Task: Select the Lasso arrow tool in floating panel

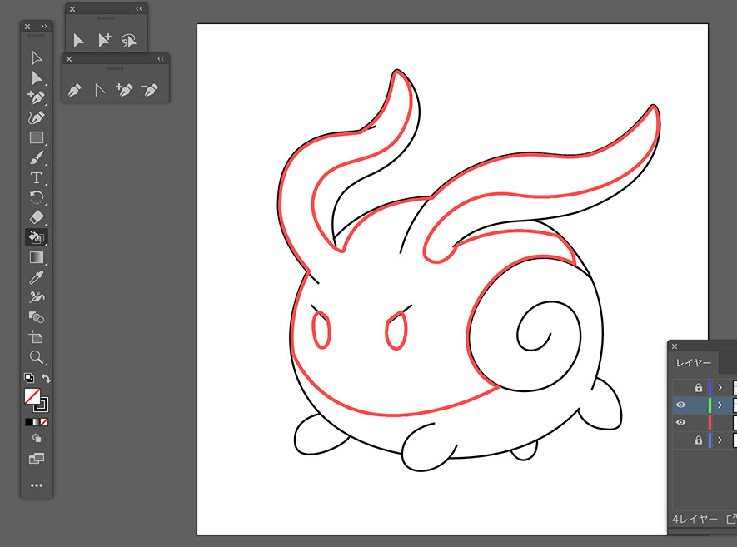Action: coord(129,41)
